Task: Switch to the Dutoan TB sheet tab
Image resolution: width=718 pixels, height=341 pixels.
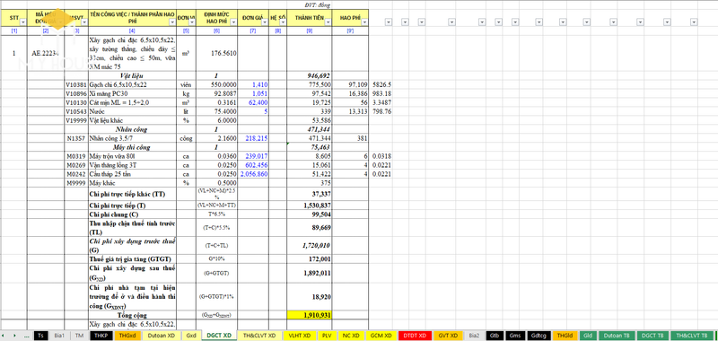Action: [617, 336]
